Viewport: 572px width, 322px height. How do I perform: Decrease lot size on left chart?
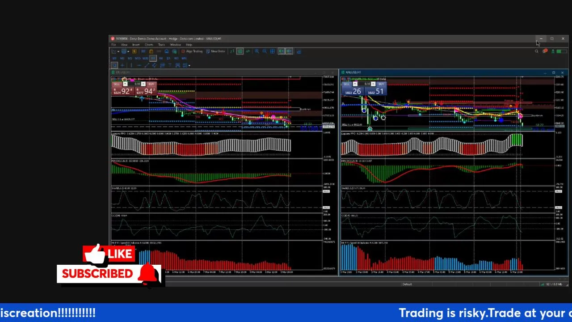click(125, 84)
